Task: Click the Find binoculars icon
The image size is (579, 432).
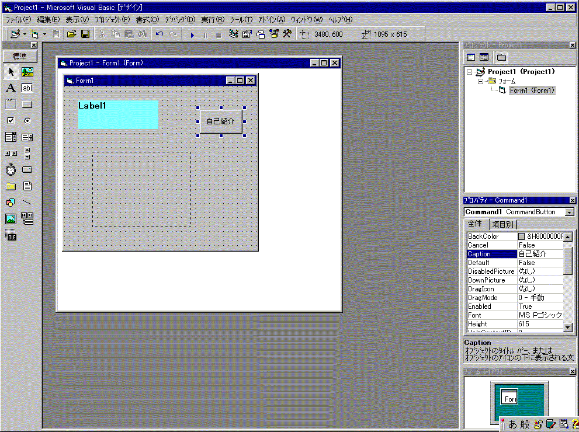Action: tap(143, 34)
